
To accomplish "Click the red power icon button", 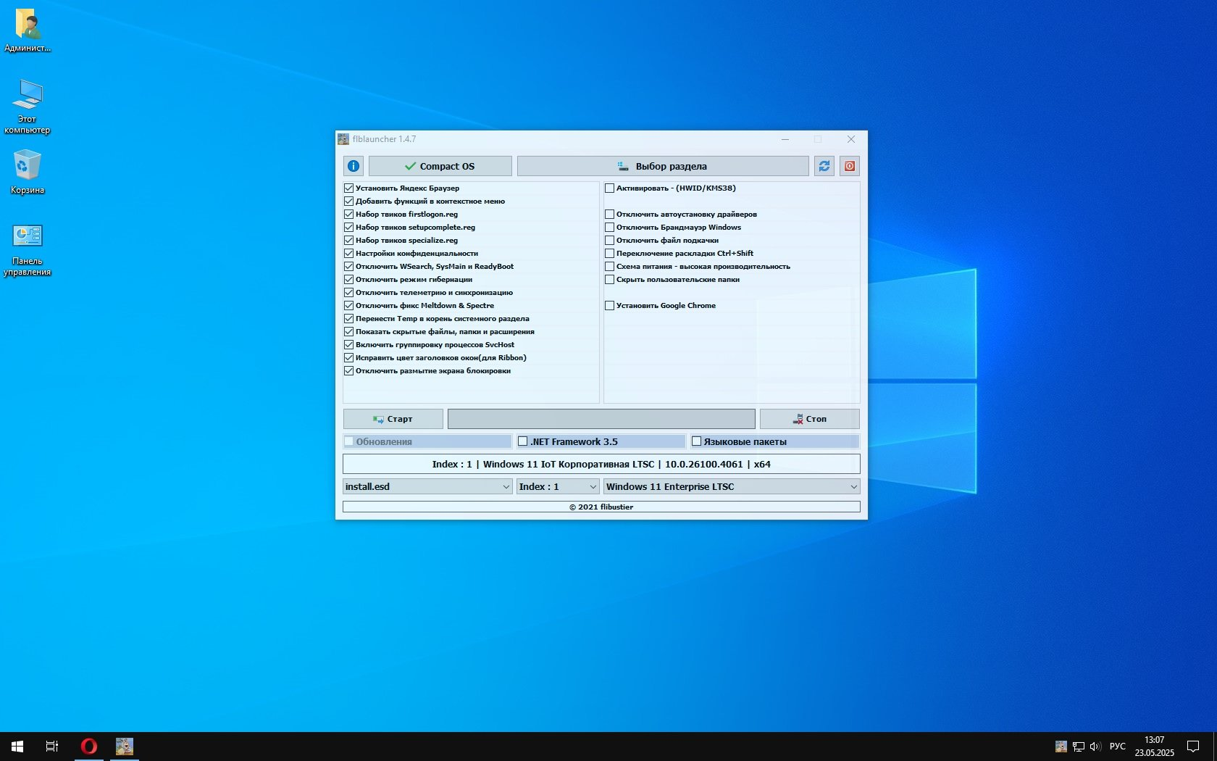I will click(x=850, y=166).
